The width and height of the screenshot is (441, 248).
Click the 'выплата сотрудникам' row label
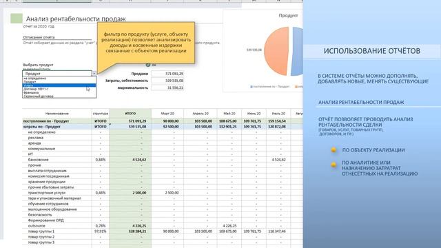48,171
